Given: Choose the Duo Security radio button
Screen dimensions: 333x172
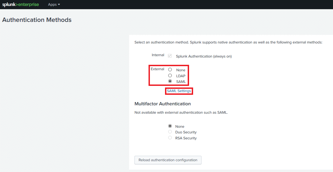Looking at the screenshot, I should tap(170, 132).
